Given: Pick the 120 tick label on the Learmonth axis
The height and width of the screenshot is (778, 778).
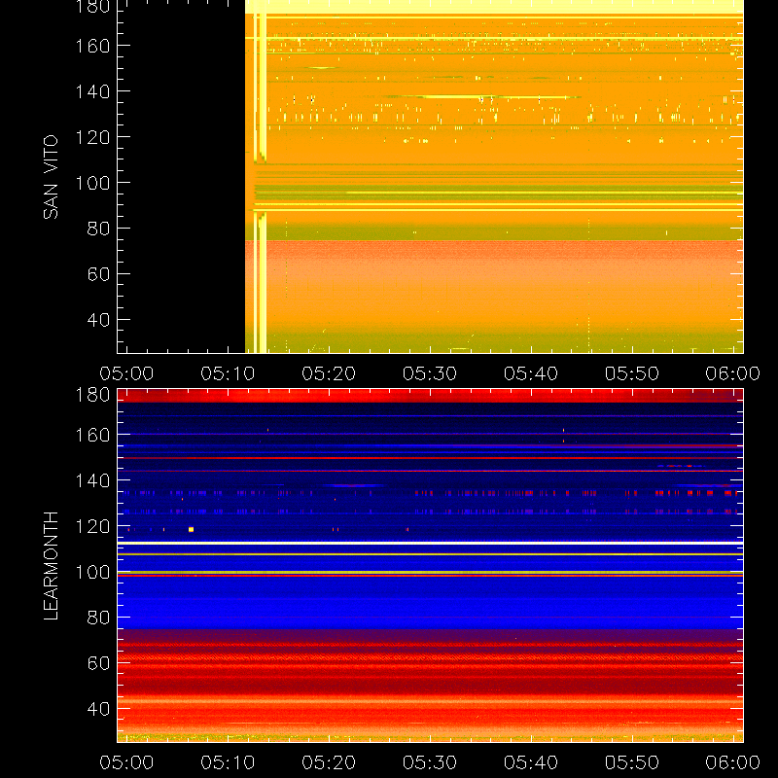Looking at the screenshot, I should 92,526.
